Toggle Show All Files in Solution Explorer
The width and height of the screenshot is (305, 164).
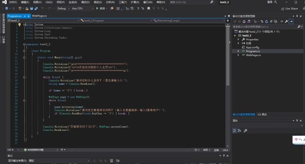click(275, 22)
